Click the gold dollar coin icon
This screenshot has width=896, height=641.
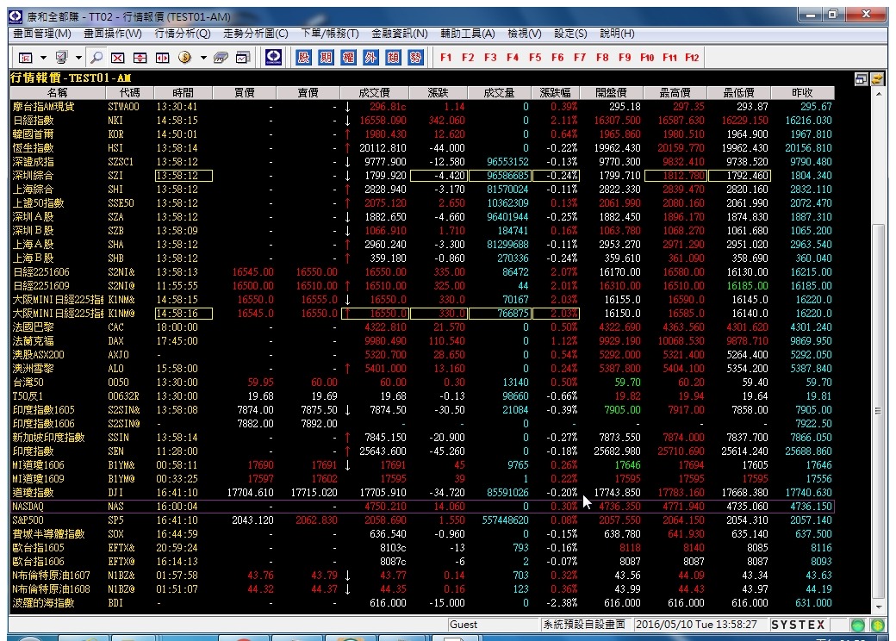184,57
